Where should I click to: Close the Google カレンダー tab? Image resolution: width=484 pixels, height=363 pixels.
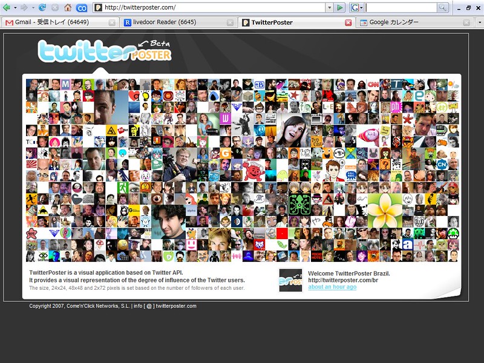pos(466,22)
